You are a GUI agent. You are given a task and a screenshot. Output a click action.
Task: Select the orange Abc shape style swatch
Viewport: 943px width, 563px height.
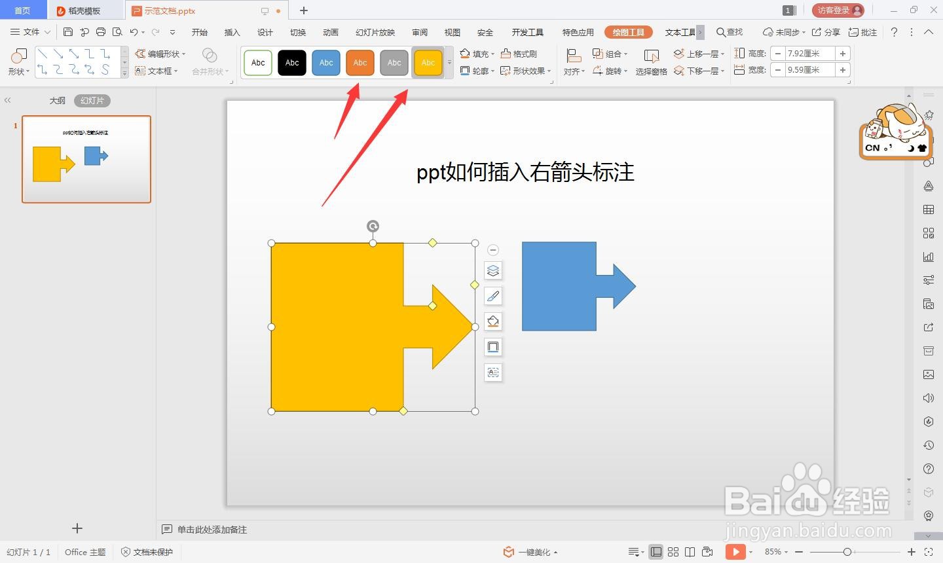[360, 62]
